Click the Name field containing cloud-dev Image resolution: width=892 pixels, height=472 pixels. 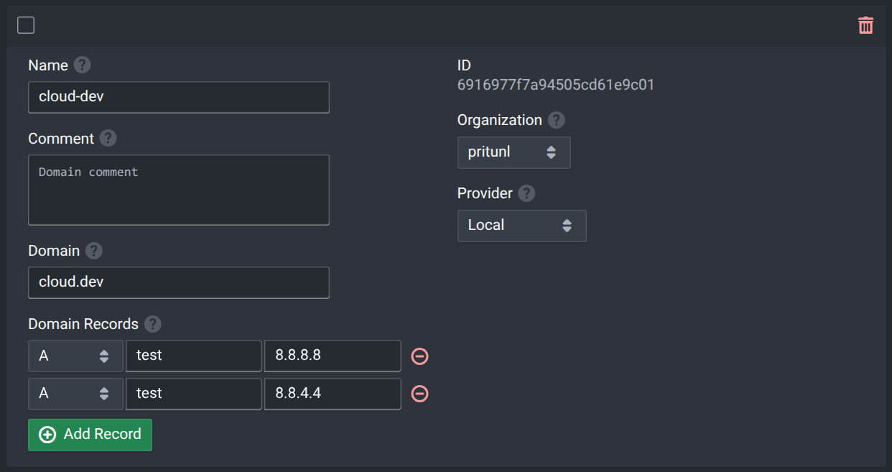[x=178, y=97]
